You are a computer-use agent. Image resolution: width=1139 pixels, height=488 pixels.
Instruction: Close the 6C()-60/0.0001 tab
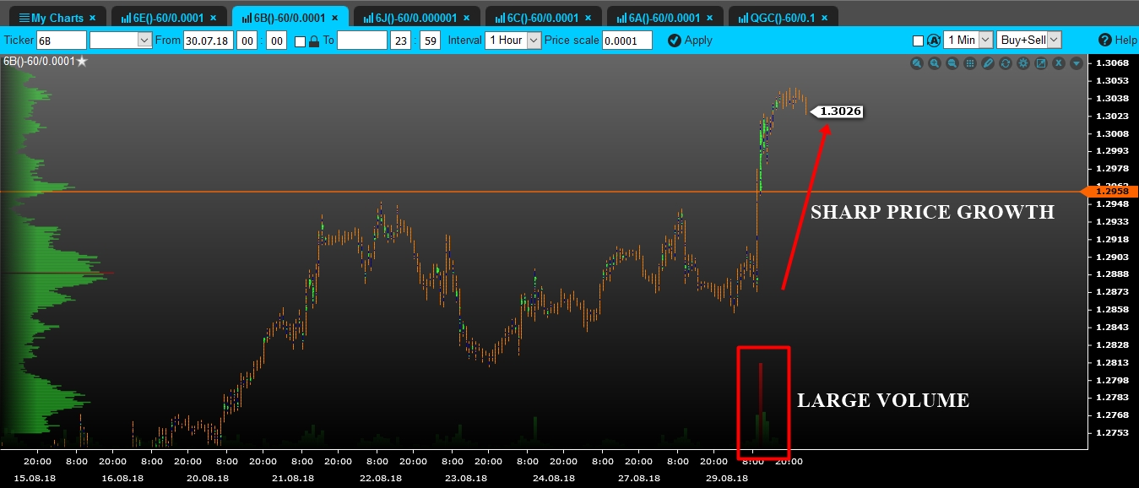pyautogui.click(x=588, y=18)
